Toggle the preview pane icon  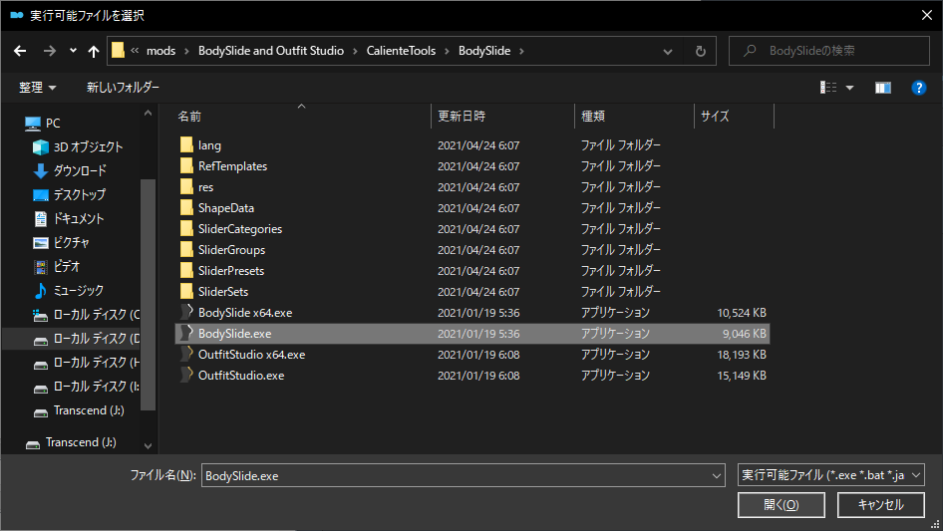coord(882,88)
